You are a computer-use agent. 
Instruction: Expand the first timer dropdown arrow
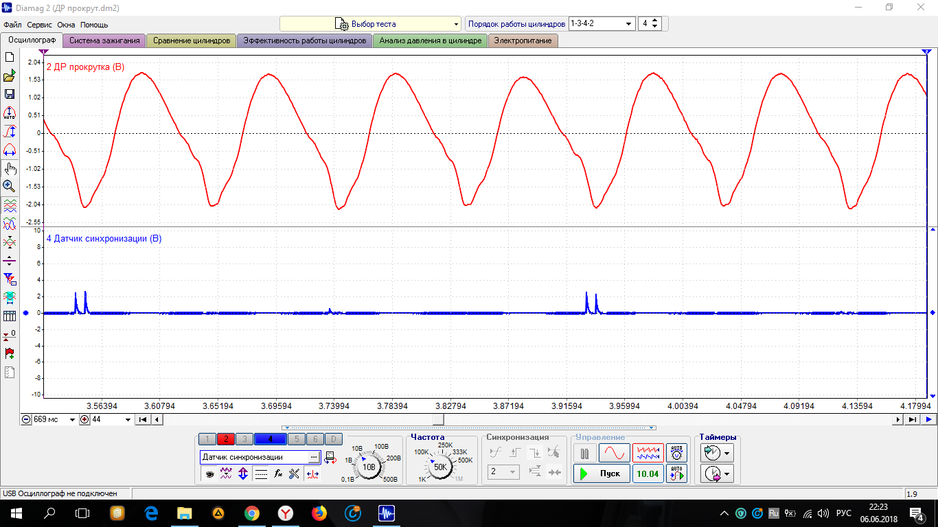click(x=727, y=454)
